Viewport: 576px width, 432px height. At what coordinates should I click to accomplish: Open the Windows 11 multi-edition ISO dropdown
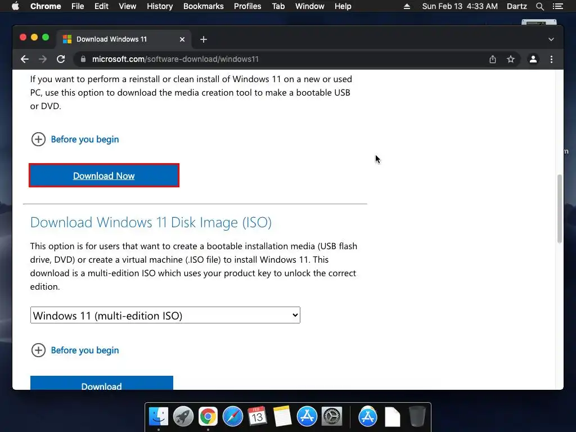165,315
